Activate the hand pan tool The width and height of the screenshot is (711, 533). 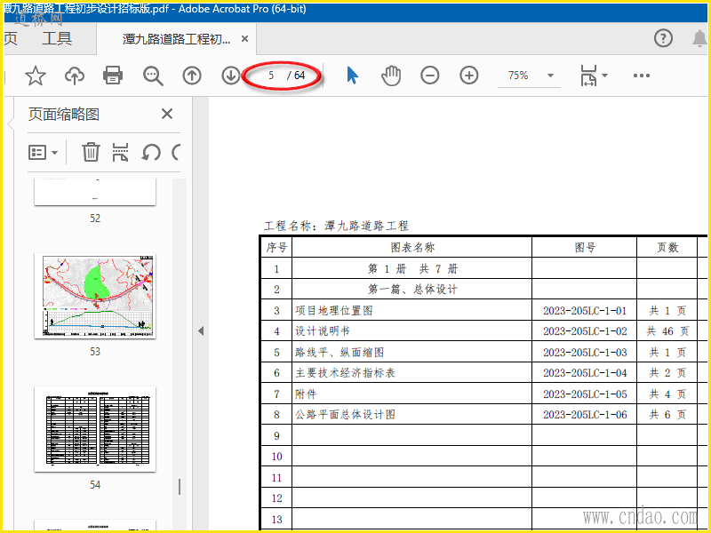tap(391, 76)
